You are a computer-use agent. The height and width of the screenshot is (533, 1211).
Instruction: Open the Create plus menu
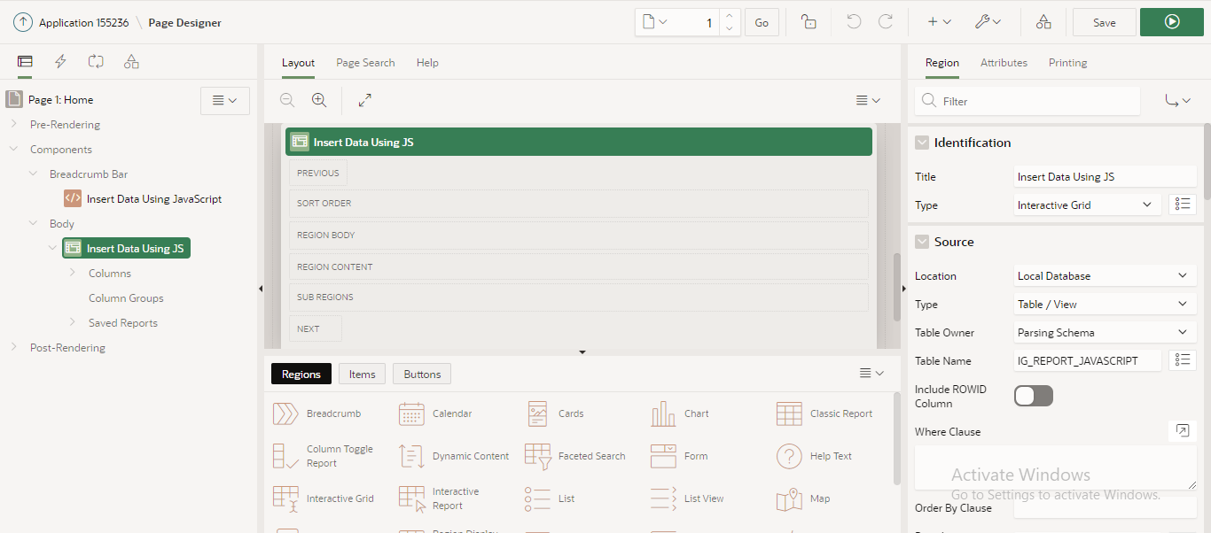pyautogui.click(x=939, y=22)
